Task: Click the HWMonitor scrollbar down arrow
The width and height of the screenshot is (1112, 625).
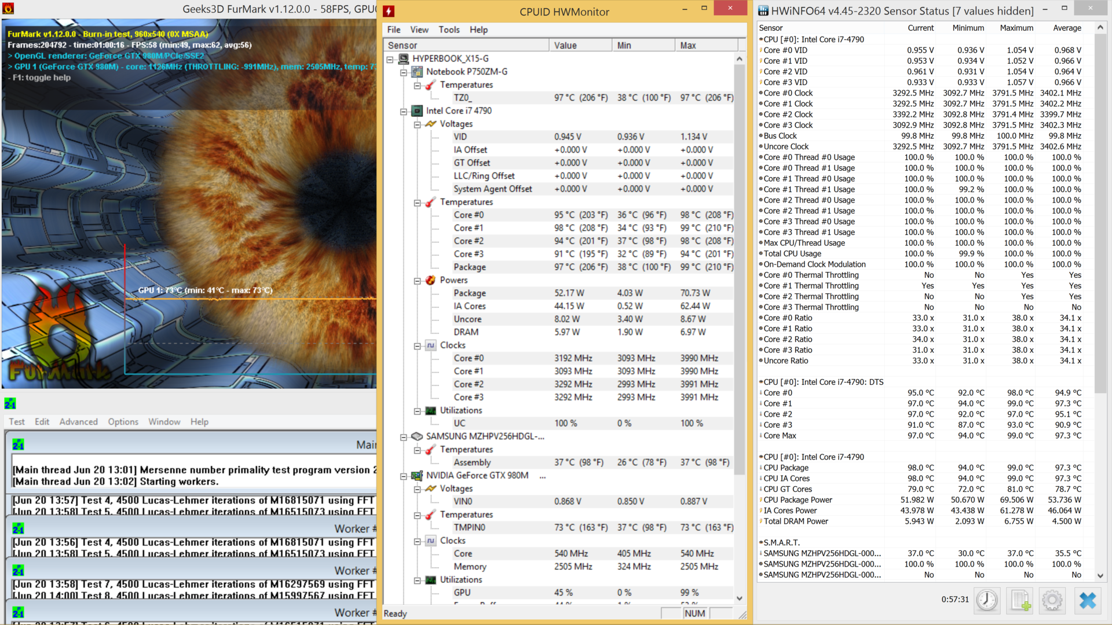Action: pyautogui.click(x=740, y=598)
